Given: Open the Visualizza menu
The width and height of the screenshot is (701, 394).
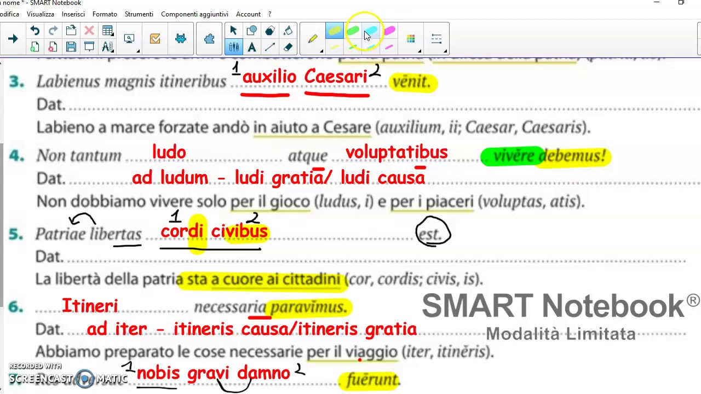Looking at the screenshot, I should pos(41,14).
